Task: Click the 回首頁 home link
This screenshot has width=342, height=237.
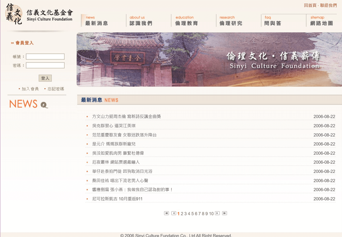Action: [310, 5]
